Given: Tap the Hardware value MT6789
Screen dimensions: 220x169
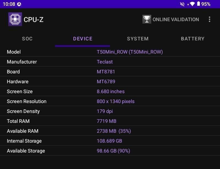Looking at the screenshot, I should click(106, 82).
